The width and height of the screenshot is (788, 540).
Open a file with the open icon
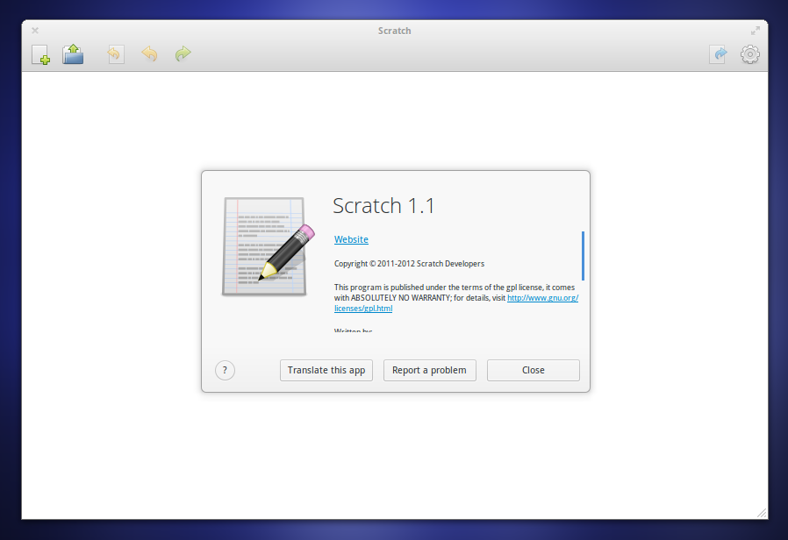tap(73, 54)
